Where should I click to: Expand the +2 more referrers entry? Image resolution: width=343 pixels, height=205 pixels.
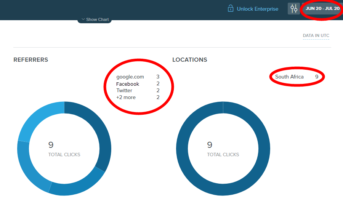coord(126,97)
